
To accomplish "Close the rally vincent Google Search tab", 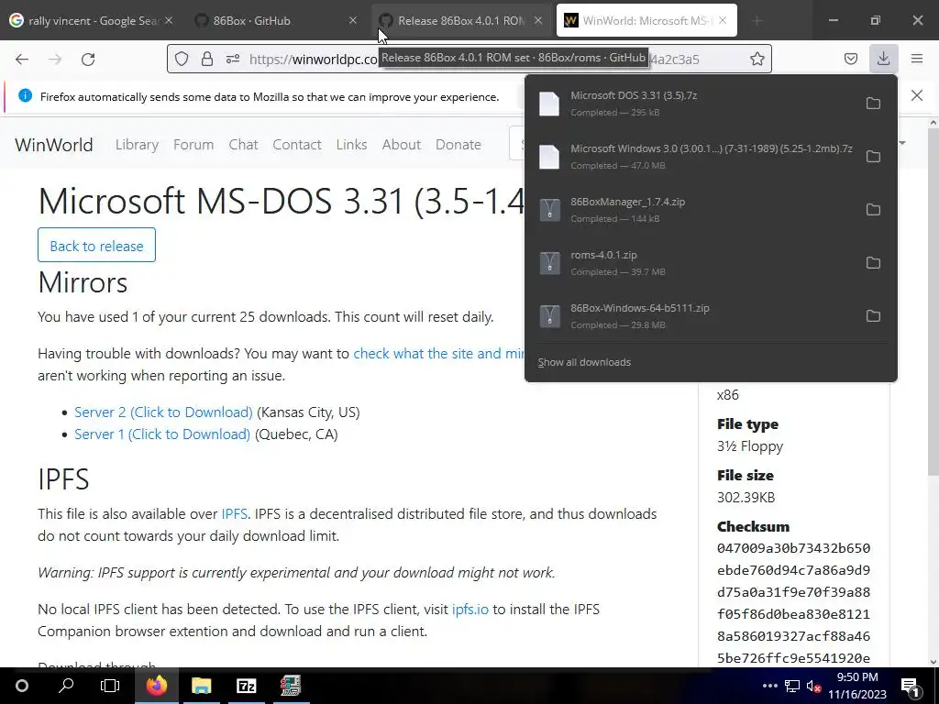I will point(169,20).
